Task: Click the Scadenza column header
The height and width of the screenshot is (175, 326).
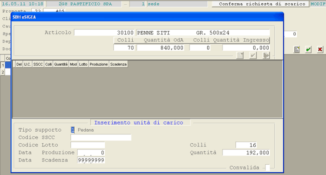Action: [x=118, y=64]
